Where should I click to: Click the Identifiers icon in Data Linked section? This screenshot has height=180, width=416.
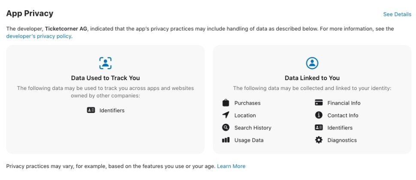[319, 128]
